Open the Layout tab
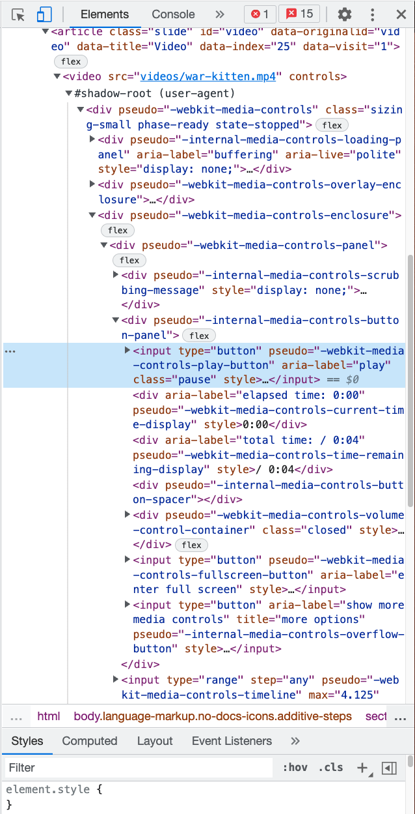Viewport: 415px width, 814px height. pyautogui.click(x=155, y=741)
